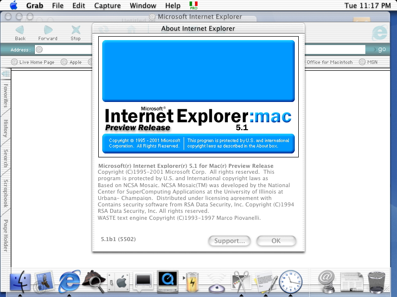The image size is (397, 297).
Task: Click the Internet Explorer:mac splash graphic
Action: (x=198, y=97)
